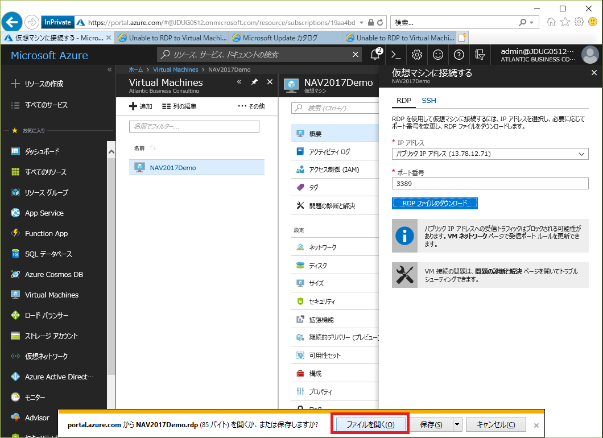
Task: Open 概要 in the VM menu
Action: 335,134
